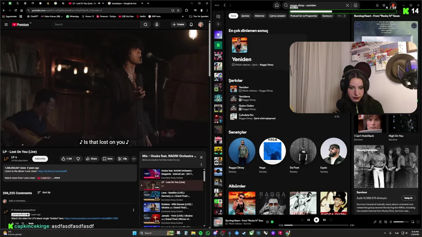The width and height of the screenshot is (422, 237).
Task: Open Chrome three-dot menu
Action: (x=207, y=10)
